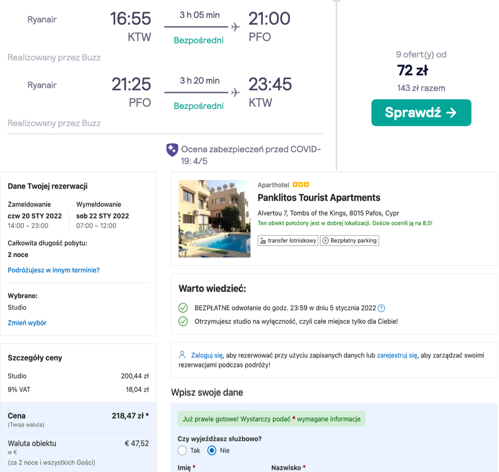Select Tak for business travel
This screenshot has width=499, height=472.
tap(182, 450)
